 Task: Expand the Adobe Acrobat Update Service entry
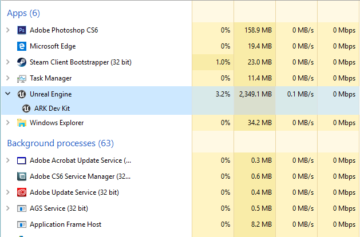click(x=7, y=160)
